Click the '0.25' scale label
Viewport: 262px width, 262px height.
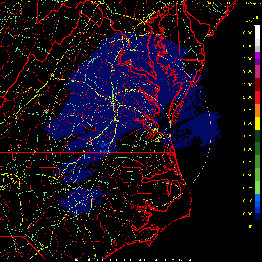tap(248, 188)
